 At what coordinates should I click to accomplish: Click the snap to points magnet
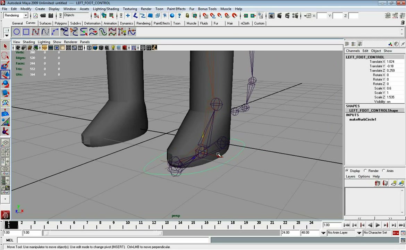click(x=220, y=16)
